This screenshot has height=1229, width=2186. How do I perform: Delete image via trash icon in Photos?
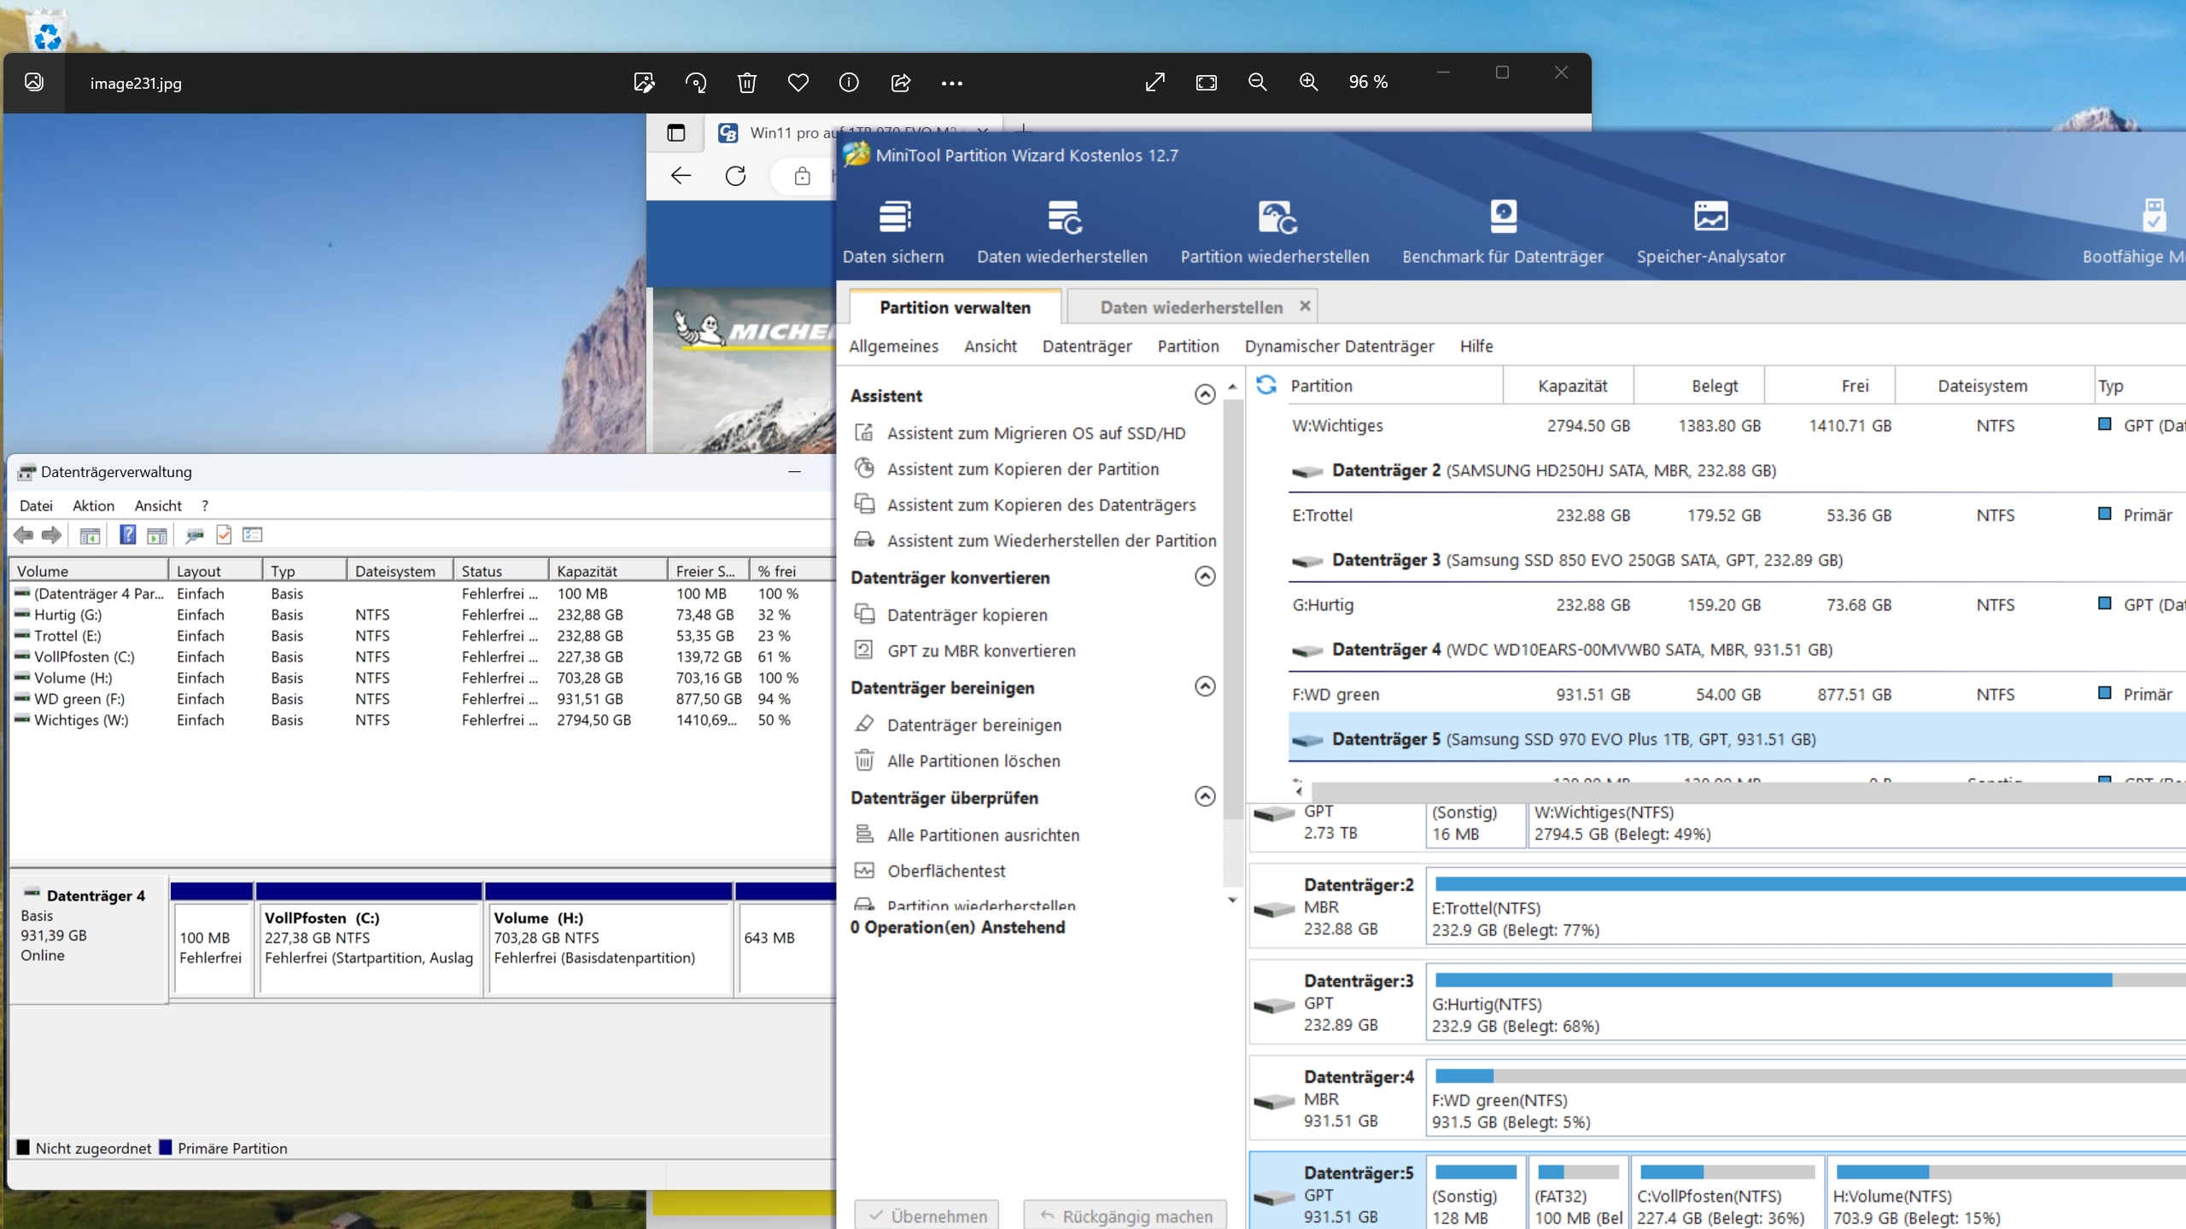746,82
